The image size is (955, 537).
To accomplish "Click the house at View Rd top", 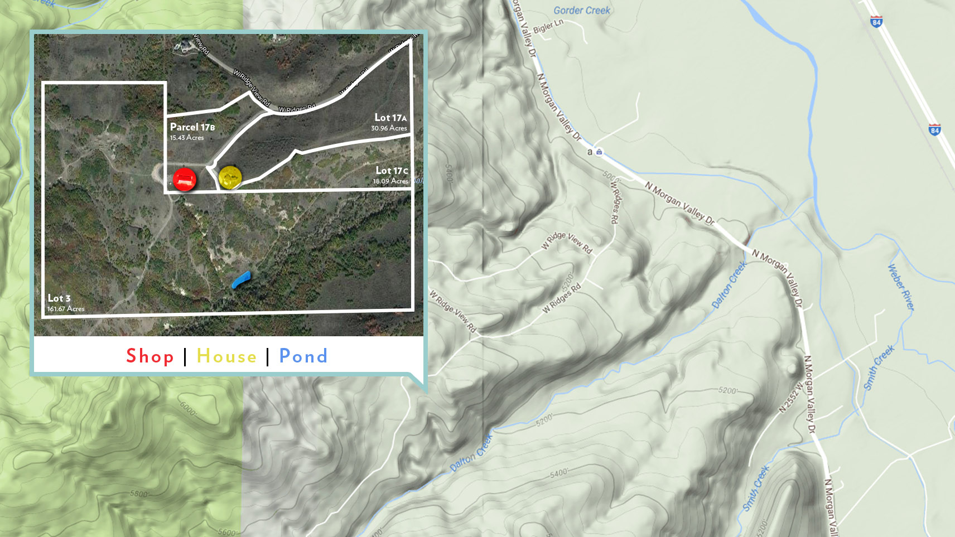I will [x=184, y=46].
